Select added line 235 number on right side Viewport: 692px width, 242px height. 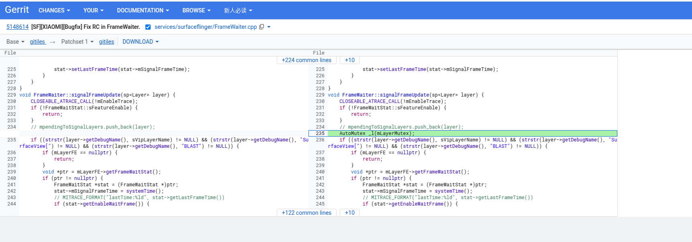(320, 133)
